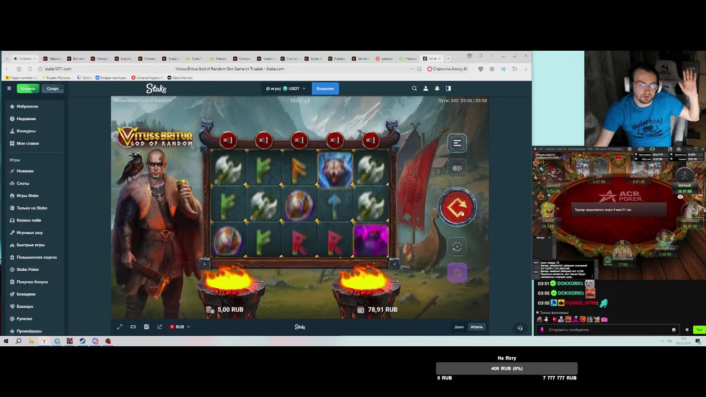
Task: Click the stake1071.com address bar
Action: (x=58, y=69)
